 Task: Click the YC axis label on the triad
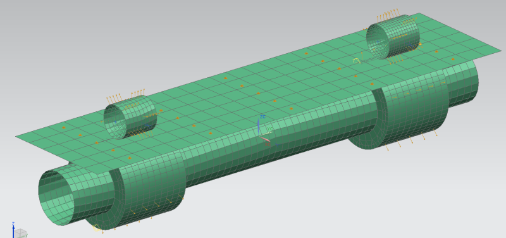tap(270, 129)
